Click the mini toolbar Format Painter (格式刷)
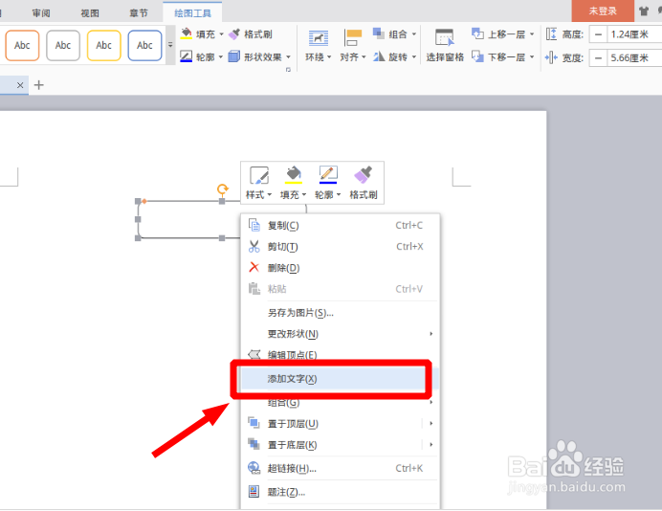Image resolution: width=662 pixels, height=511 pixels. tap(364, 183)
